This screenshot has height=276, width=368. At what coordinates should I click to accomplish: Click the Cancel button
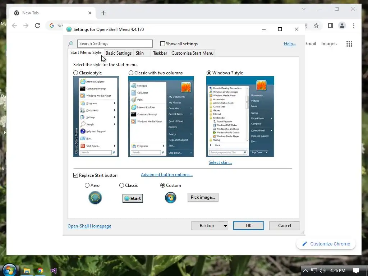tap(285, 226)
